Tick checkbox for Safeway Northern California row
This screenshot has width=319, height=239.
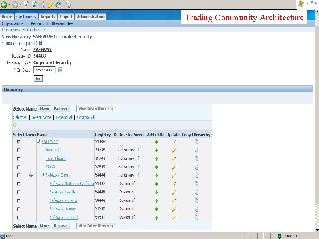[x=19, y=184]
